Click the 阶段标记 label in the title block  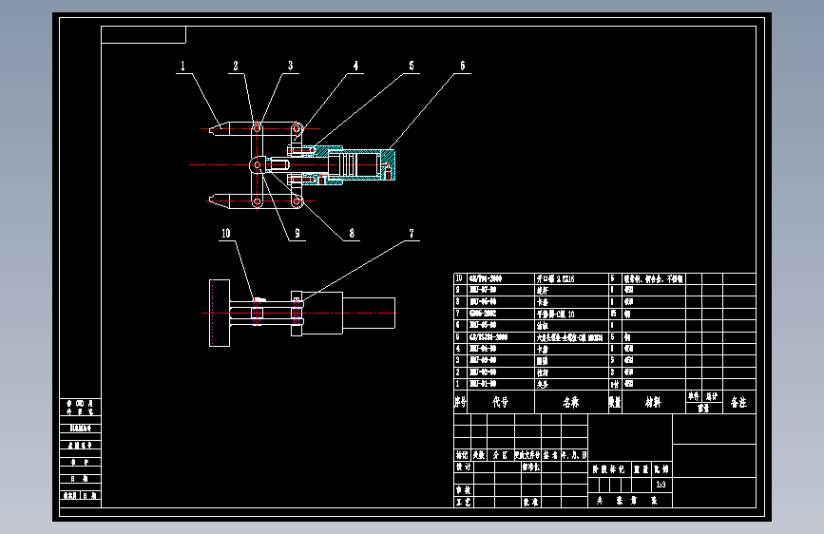[x=608, y=469]
